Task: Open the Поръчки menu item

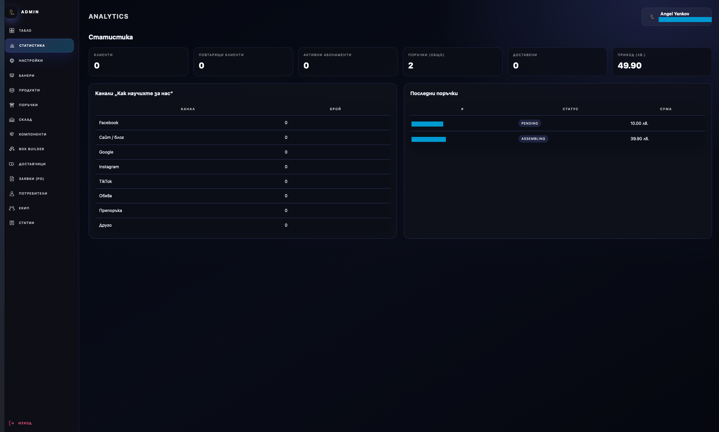Action: click(28, 105)
